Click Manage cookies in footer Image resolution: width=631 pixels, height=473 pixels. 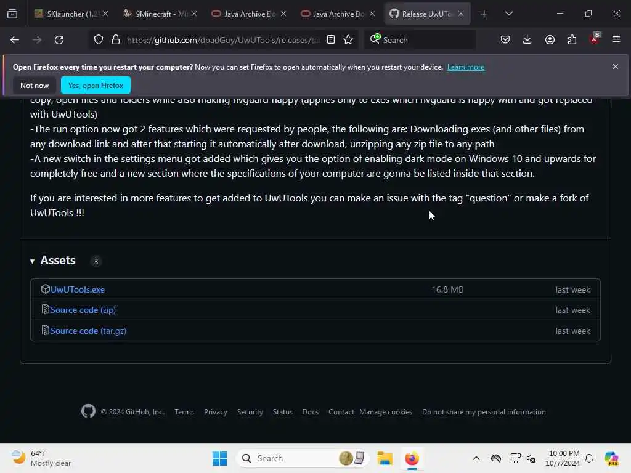coord(386,412)
